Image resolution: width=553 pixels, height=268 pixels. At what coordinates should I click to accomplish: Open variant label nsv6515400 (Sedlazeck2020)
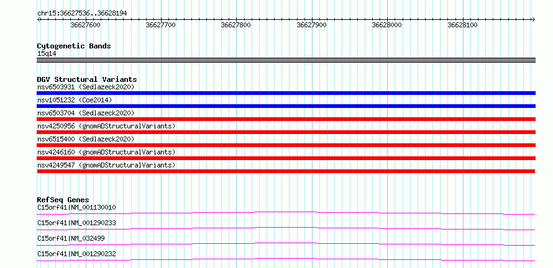(86, 139)
